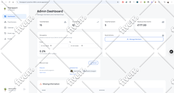Click the Revenue cash icon
Viewport: 174px width, 93px height.
(x=163, y=22)
